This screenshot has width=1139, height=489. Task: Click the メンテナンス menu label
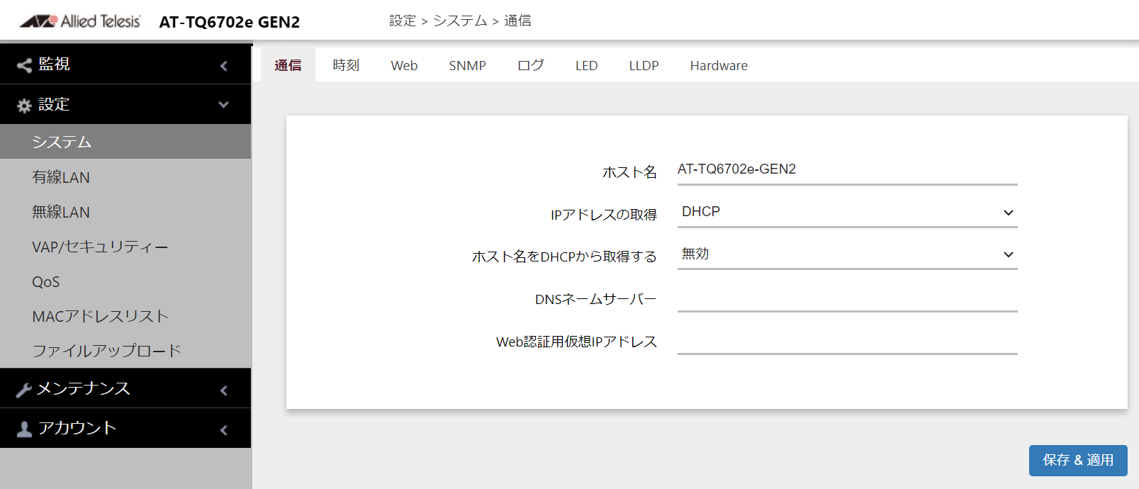(84, 388)
